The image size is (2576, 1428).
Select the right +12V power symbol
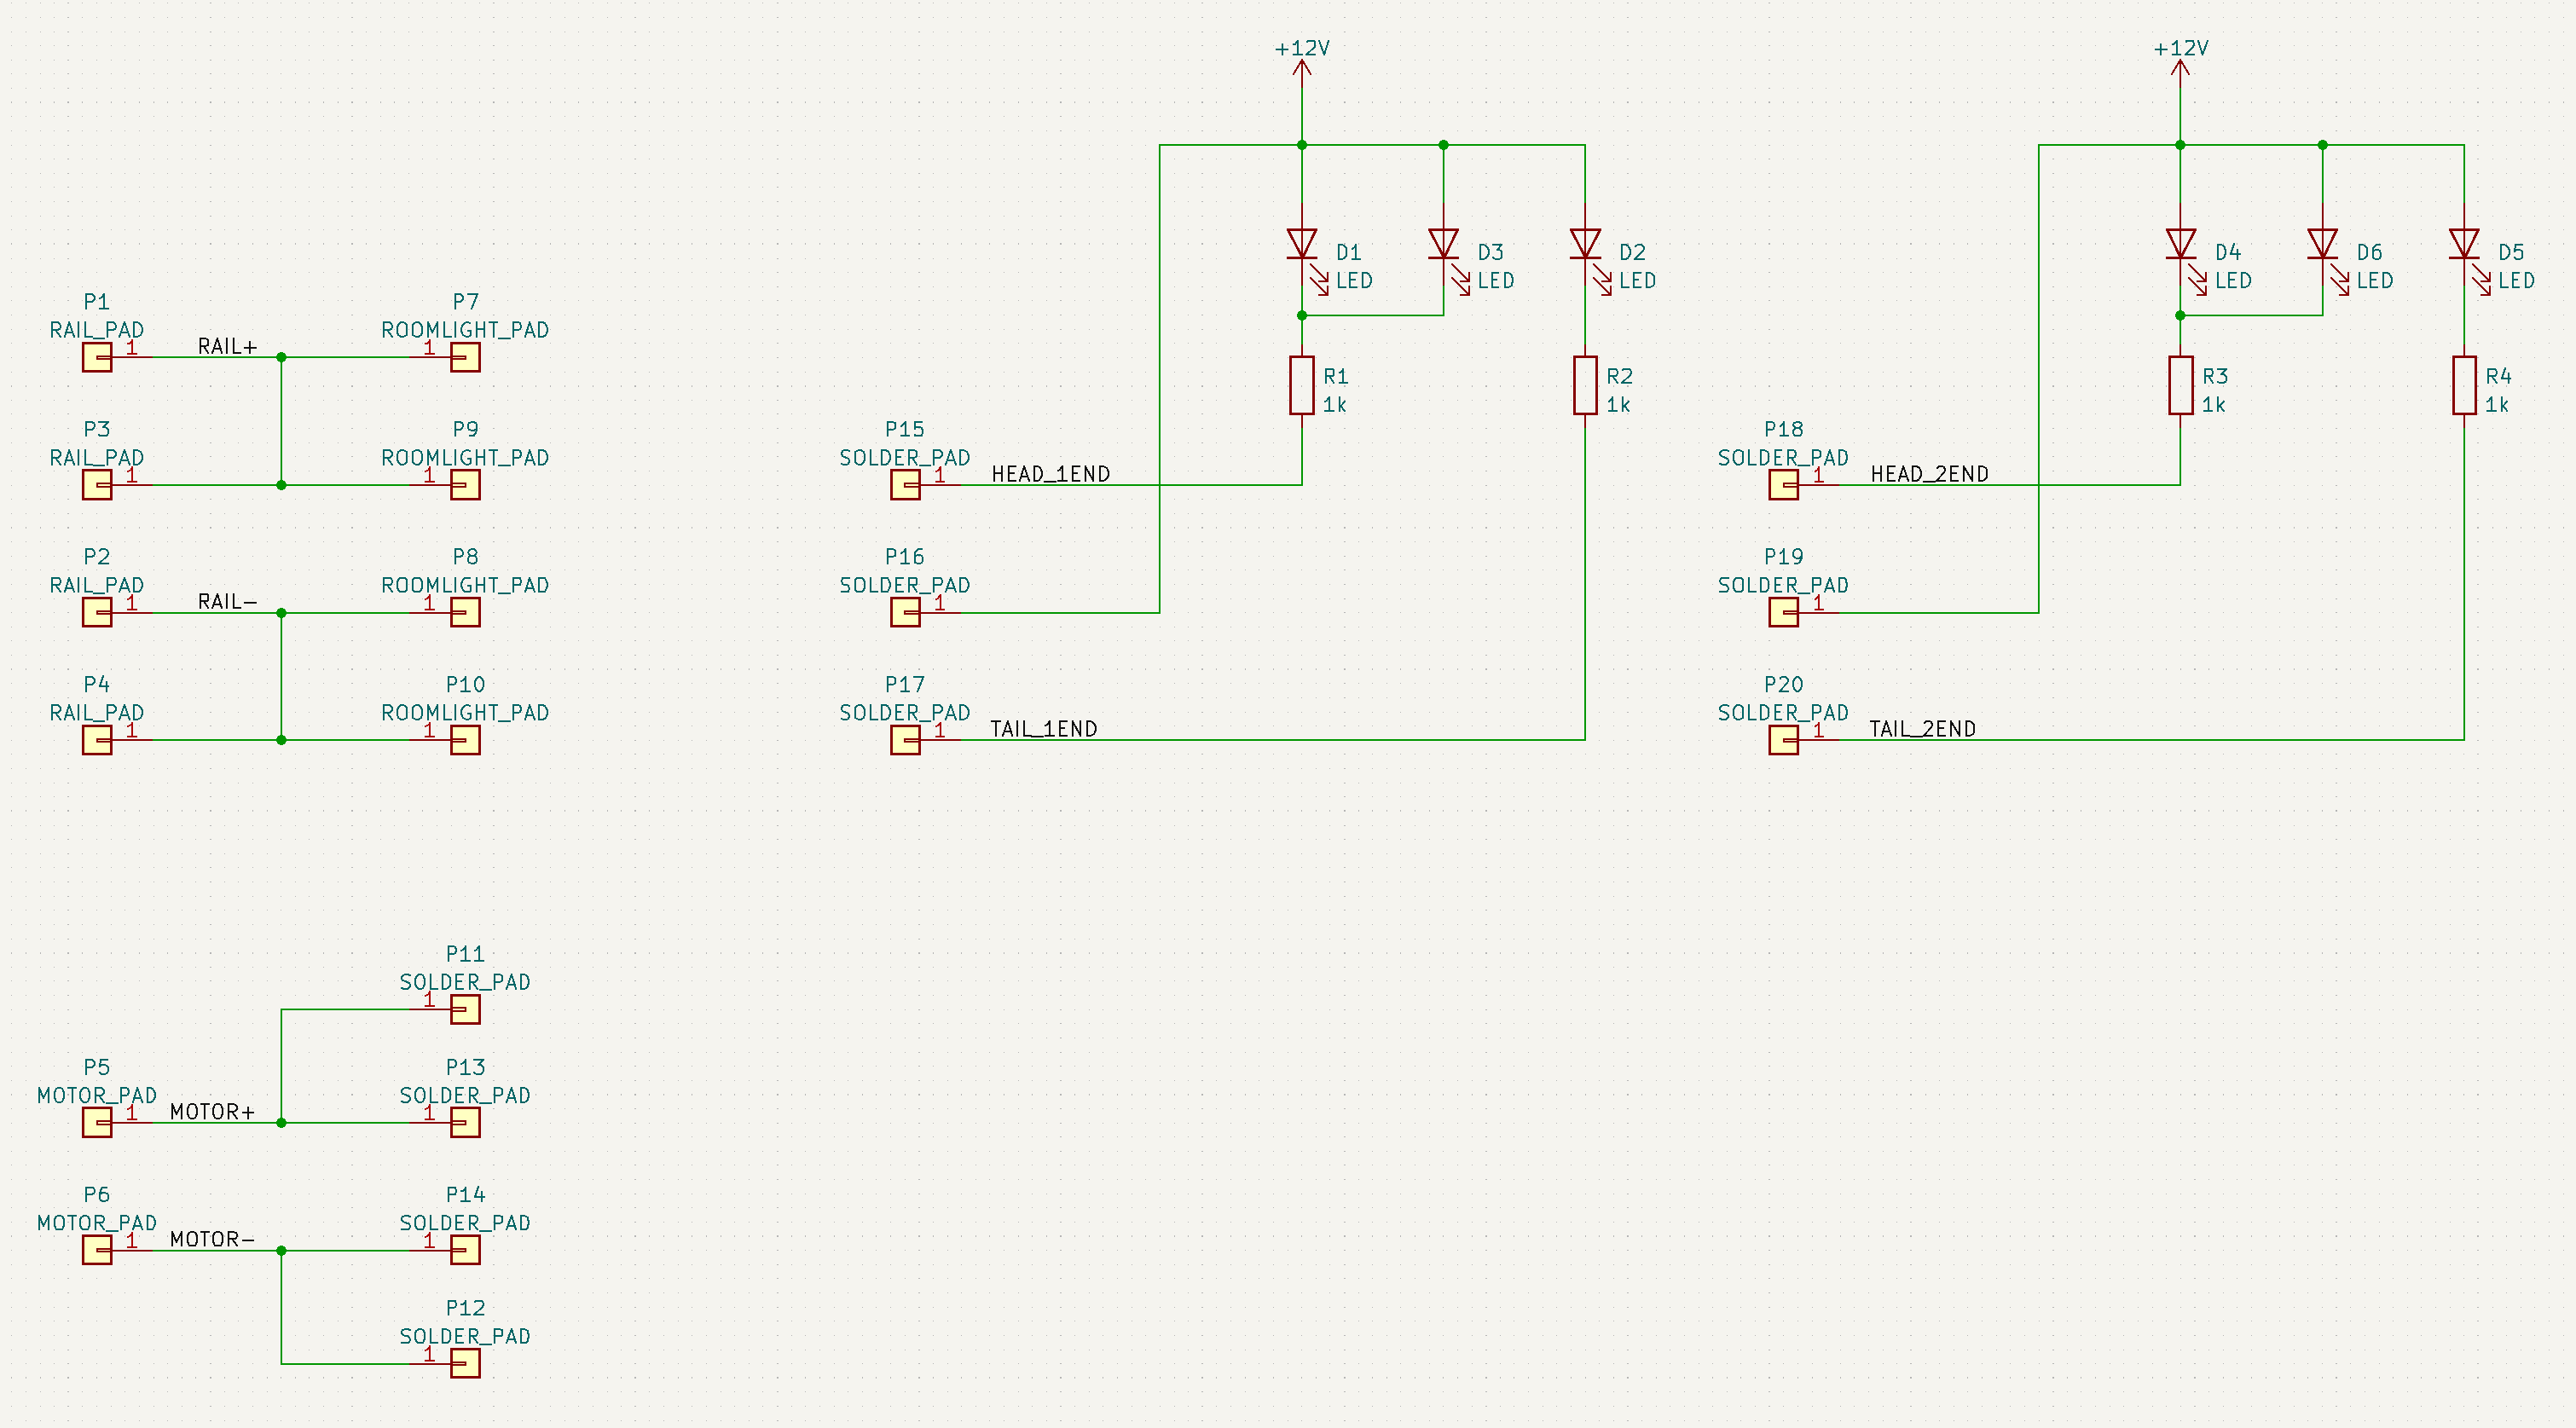(2180, 68)
